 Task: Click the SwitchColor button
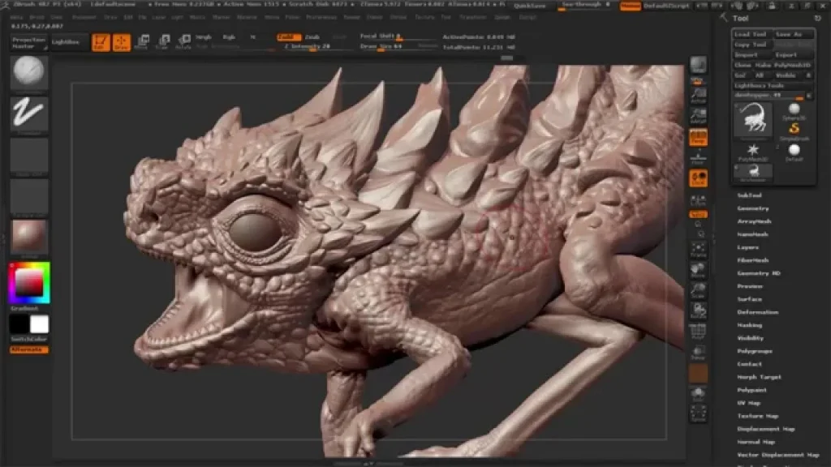coord(29,339)
